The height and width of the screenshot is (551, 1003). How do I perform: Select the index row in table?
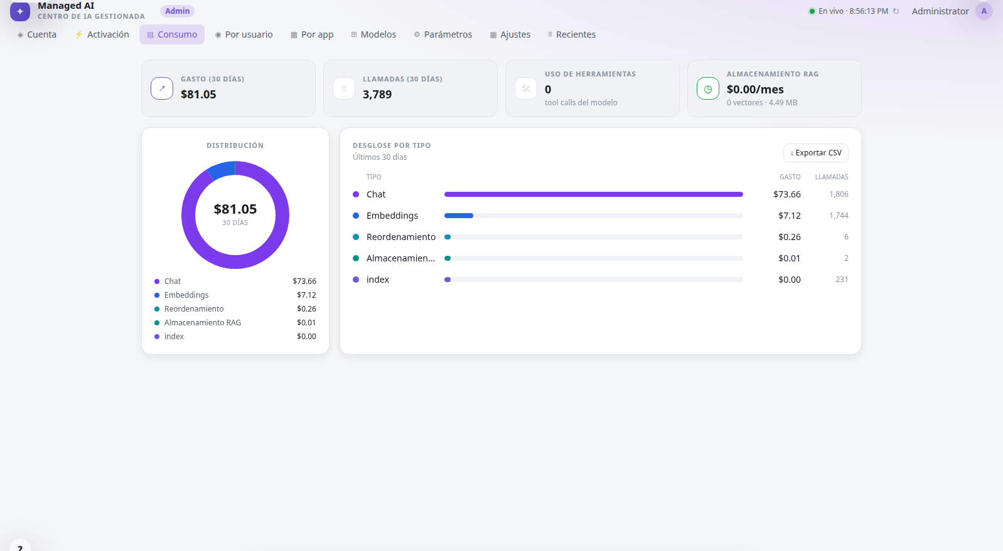601,280
